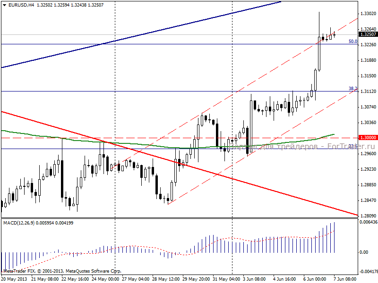The width and height of the screenshot is (378, 283).
Task: Click the 27 May 04:00 time label
Action: [136, 279]
